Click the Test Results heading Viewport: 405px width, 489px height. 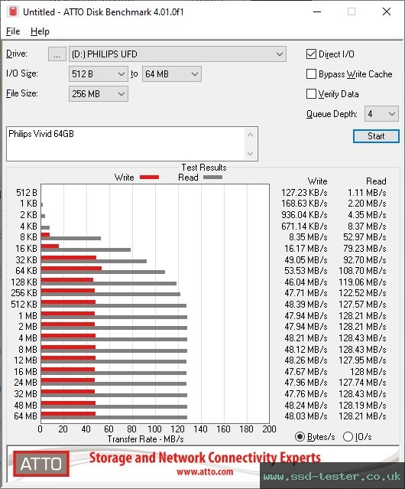click(204, 168)
